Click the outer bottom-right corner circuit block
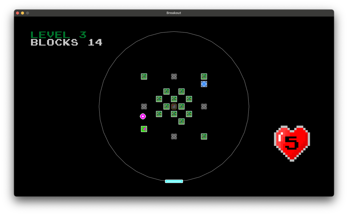This screenshot has width=348, height=215. click(x=204, y=136)
